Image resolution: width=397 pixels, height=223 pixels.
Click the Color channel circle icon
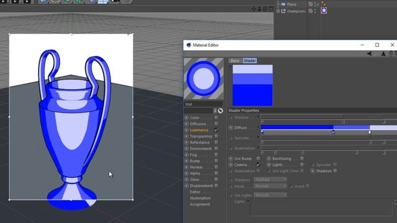click(x=187, y=118)
